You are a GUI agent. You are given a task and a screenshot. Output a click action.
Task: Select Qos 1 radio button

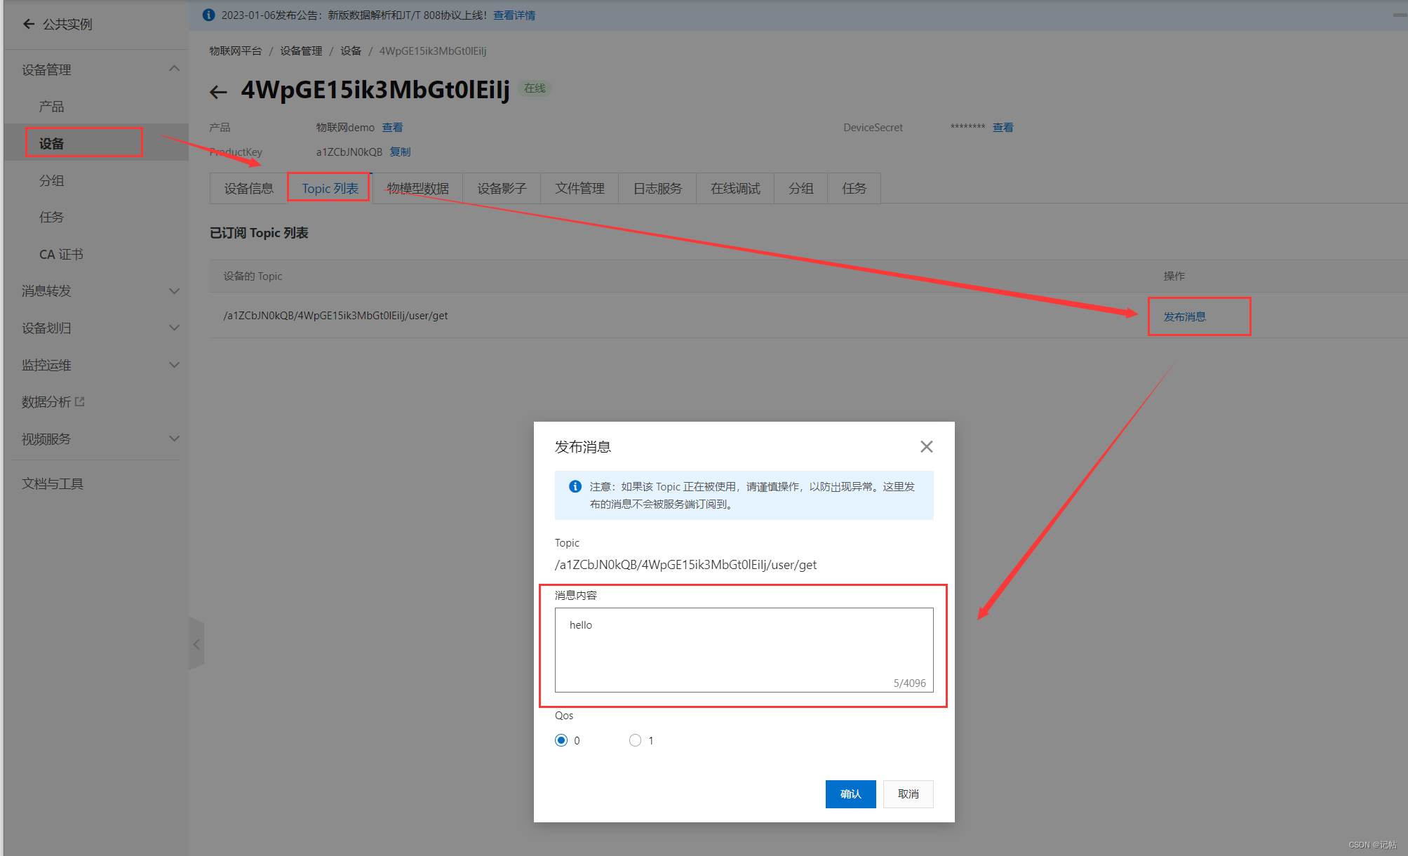tap(635, 740)
